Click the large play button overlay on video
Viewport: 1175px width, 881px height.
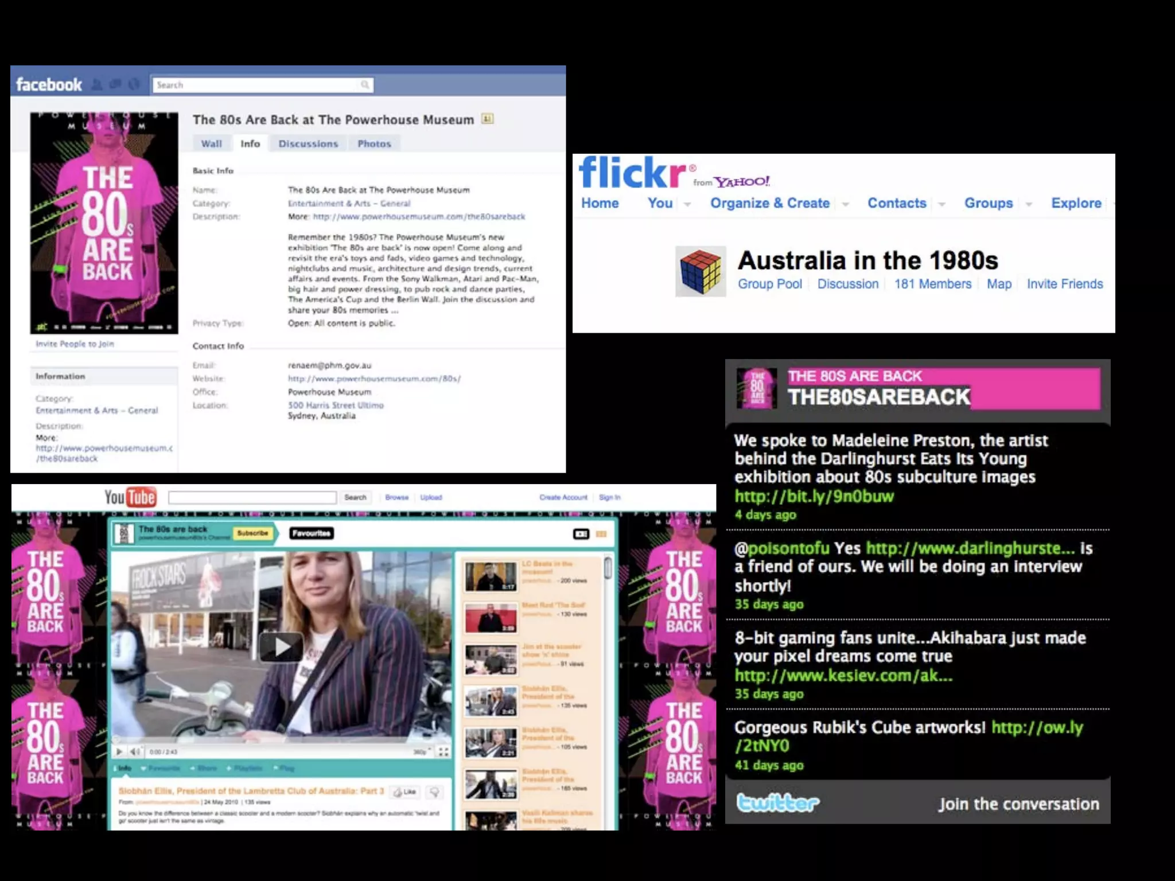(281, 648)
